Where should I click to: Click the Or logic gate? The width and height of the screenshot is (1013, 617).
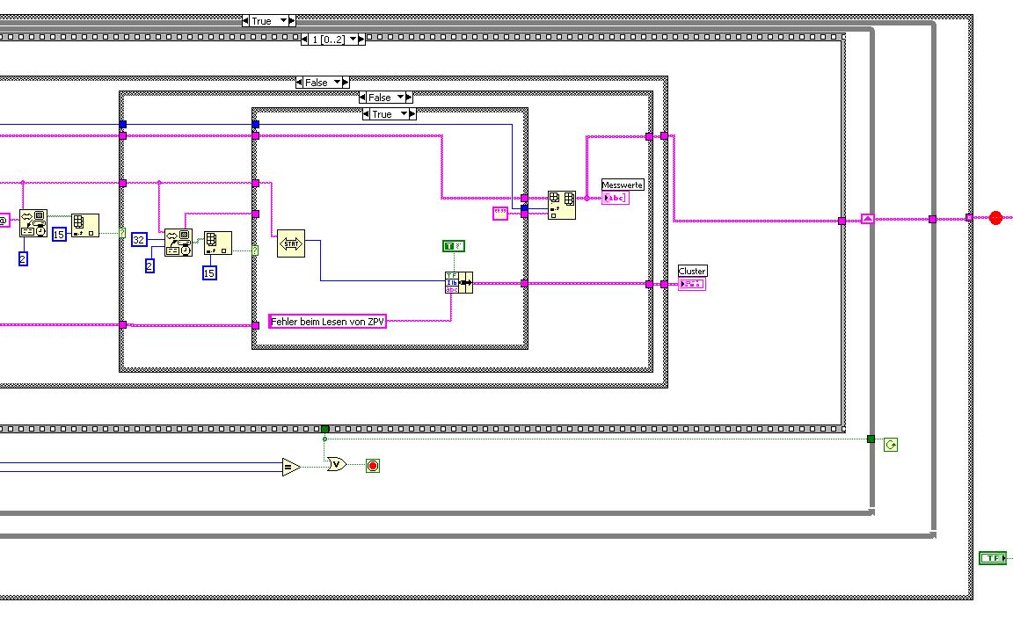point(337,464)
